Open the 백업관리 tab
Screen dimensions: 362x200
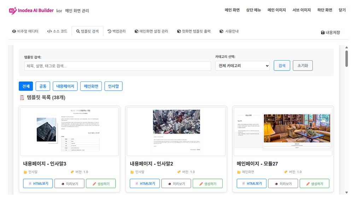click(116, 31)
